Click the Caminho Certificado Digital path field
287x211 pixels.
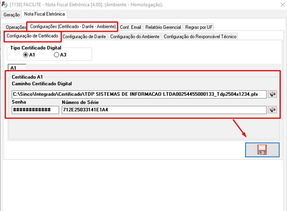coord(139,94)
